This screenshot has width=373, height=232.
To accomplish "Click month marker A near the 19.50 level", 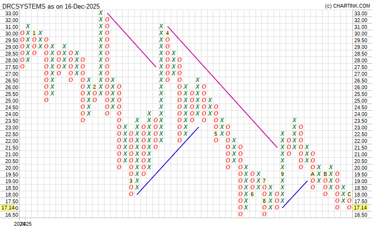I will pyautogui.click(x=313, y=174).
